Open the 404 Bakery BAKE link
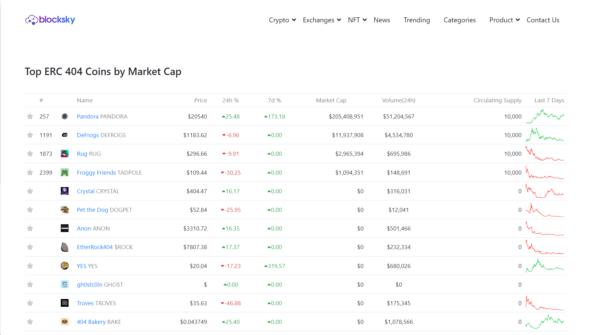 tap(99, 322)
